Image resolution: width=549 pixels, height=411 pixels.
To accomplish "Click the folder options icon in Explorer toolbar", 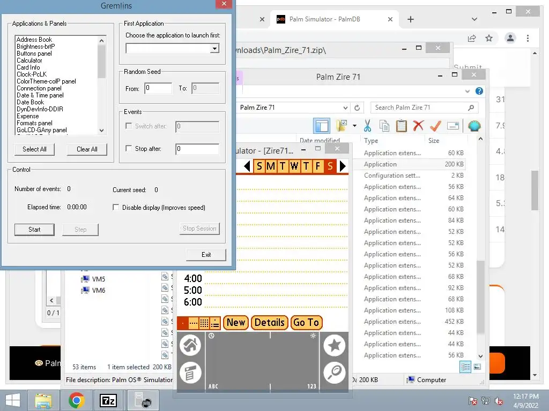I will (x=342, y=126).
